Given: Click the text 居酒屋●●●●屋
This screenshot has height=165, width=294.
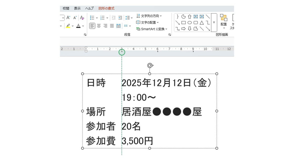Looking at the screenshot, I should point(162,112).
